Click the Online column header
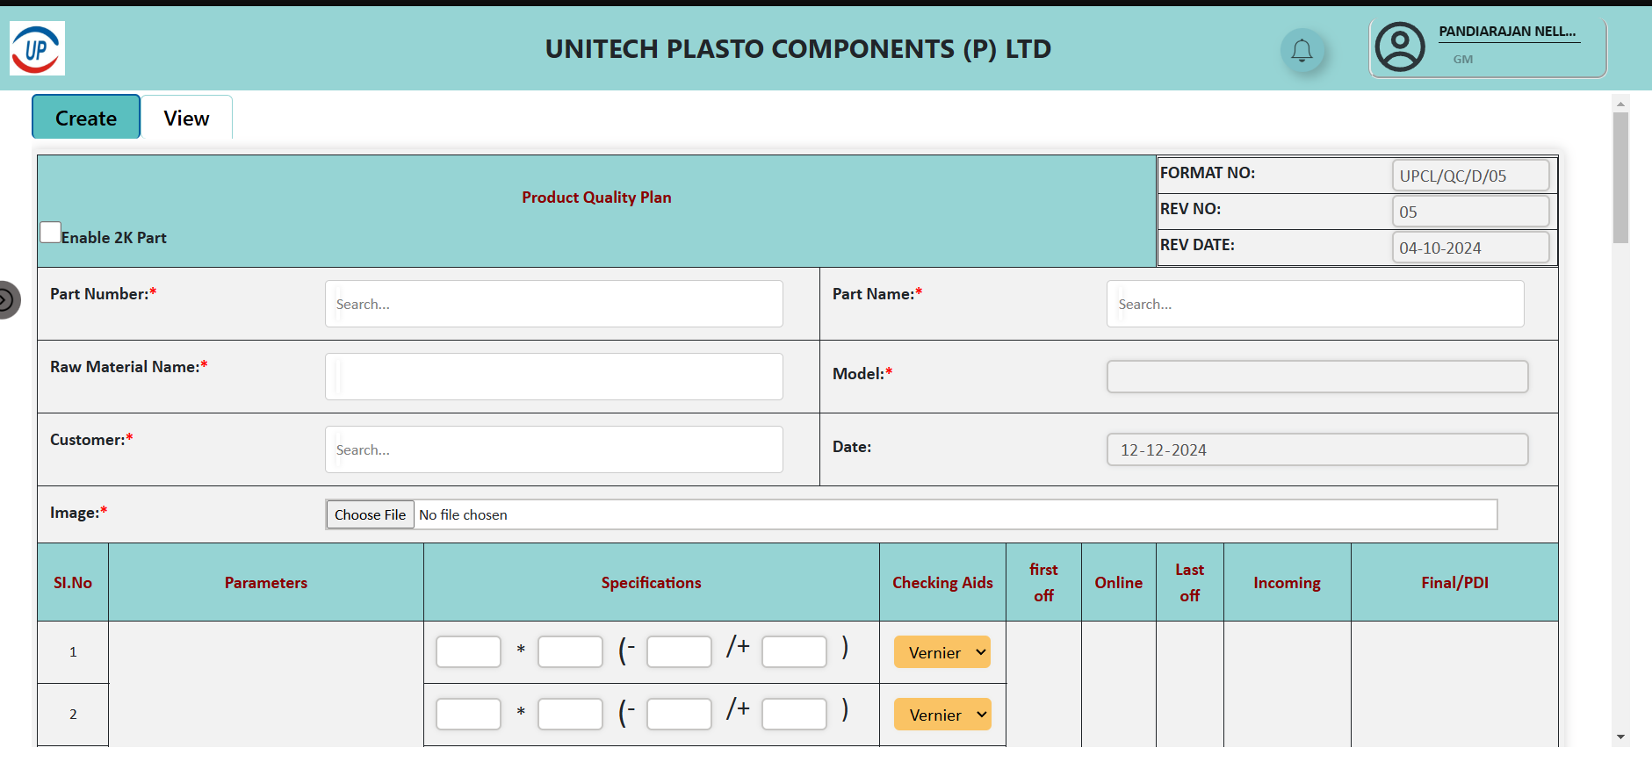Image resolution: width=1652 pixels, height=769 pixels. (x=1118, y=583)
